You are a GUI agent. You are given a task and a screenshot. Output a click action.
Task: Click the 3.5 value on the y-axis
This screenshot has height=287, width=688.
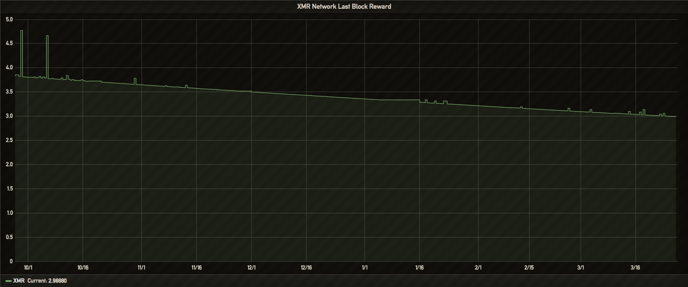tap(9, 92)
